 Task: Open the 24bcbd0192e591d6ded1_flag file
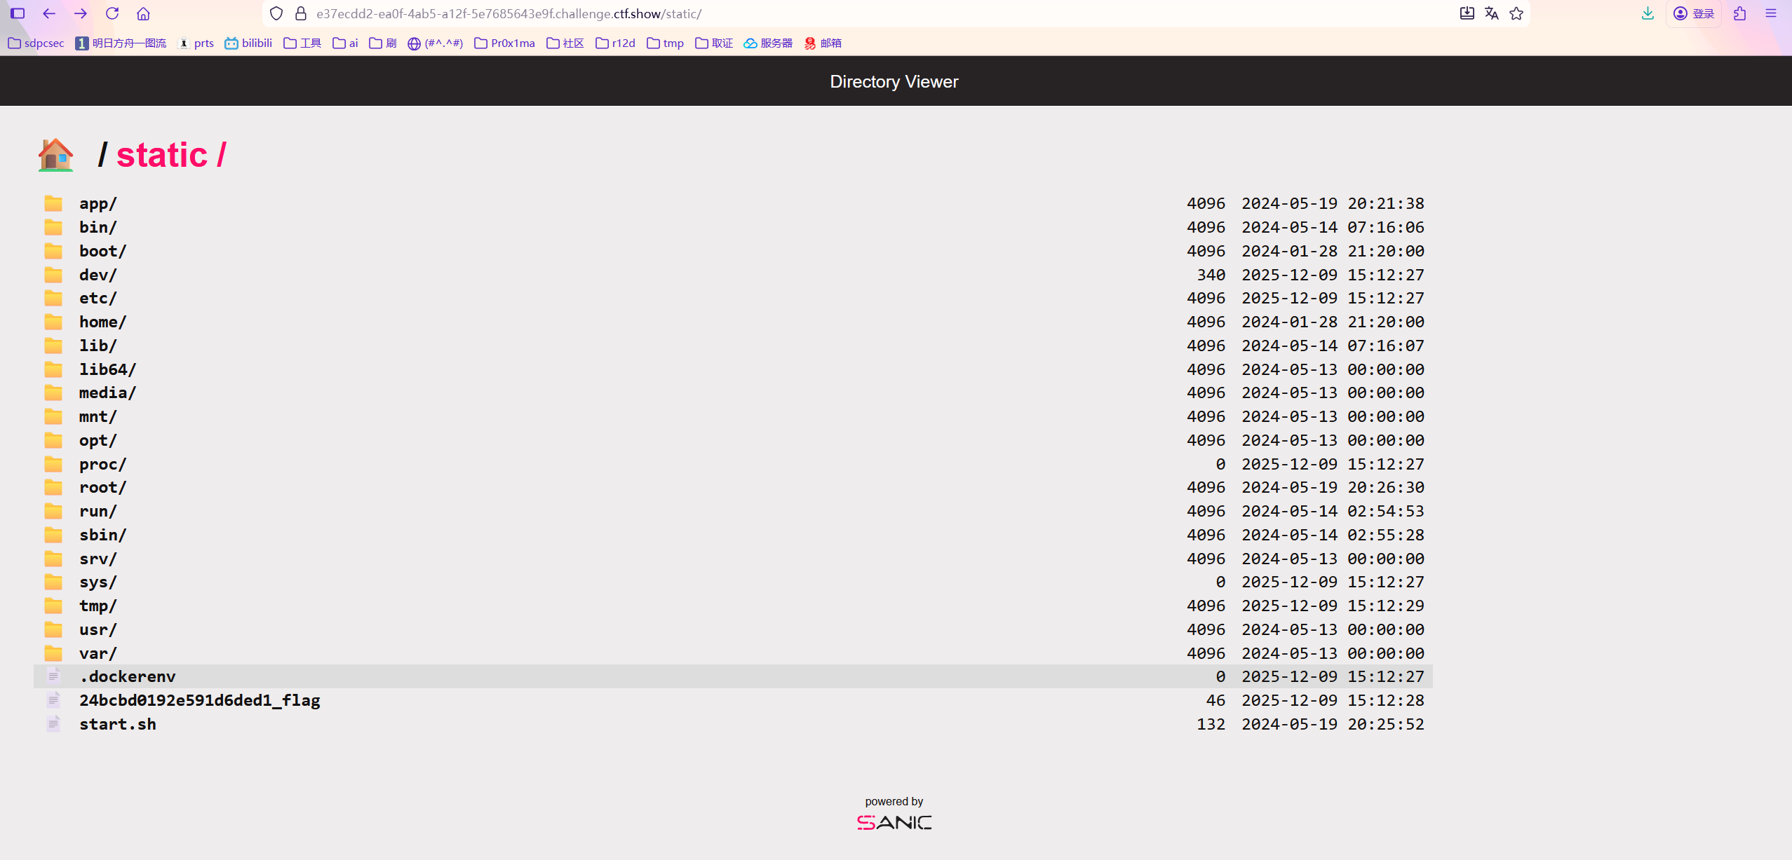pyautogui.click(x=199, y=700)
